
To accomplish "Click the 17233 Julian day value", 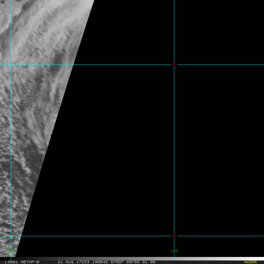I will click(83, 262).
